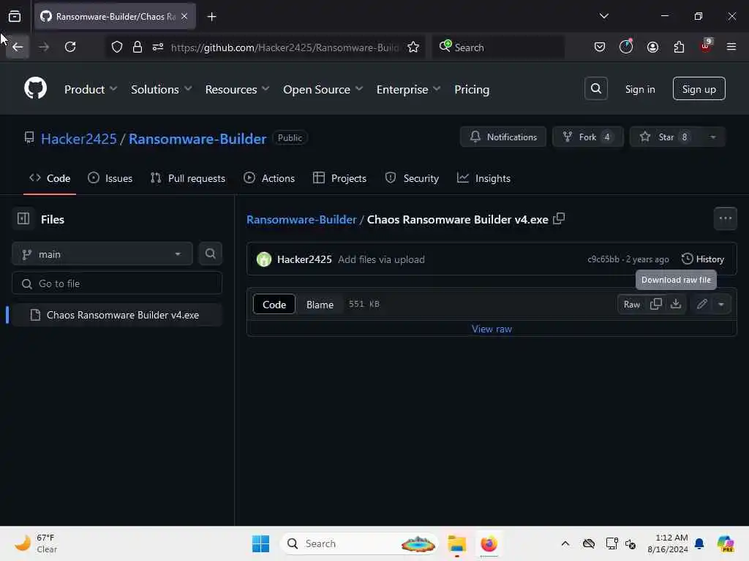Click Ransomware-Builder breadcrumb link
The height and width of the screenshot is (561, 749).
(x=301, y=219)
